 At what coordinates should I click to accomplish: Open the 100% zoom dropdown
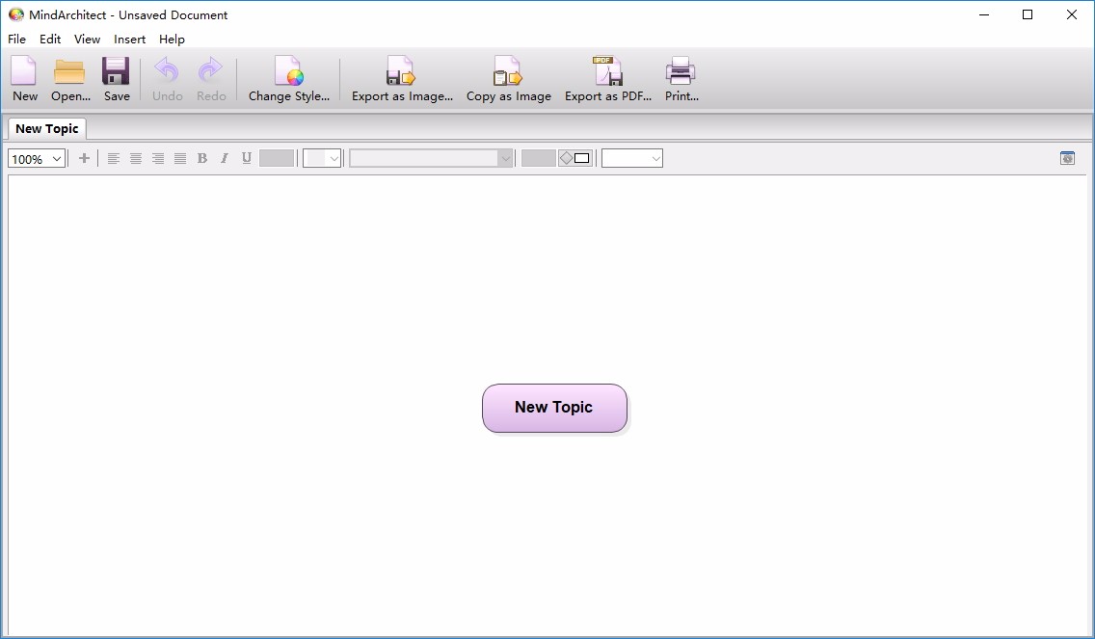37,158
